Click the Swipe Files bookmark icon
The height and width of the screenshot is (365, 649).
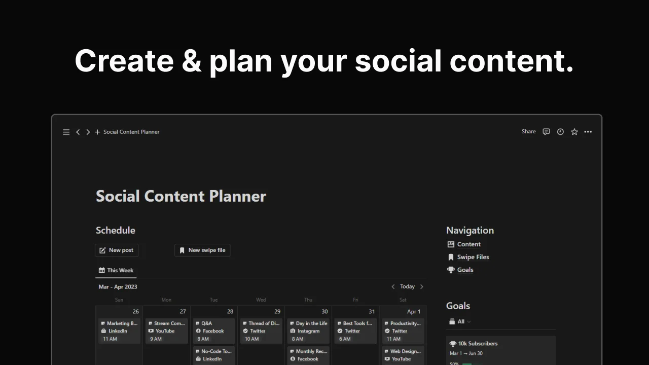(451, 257)
